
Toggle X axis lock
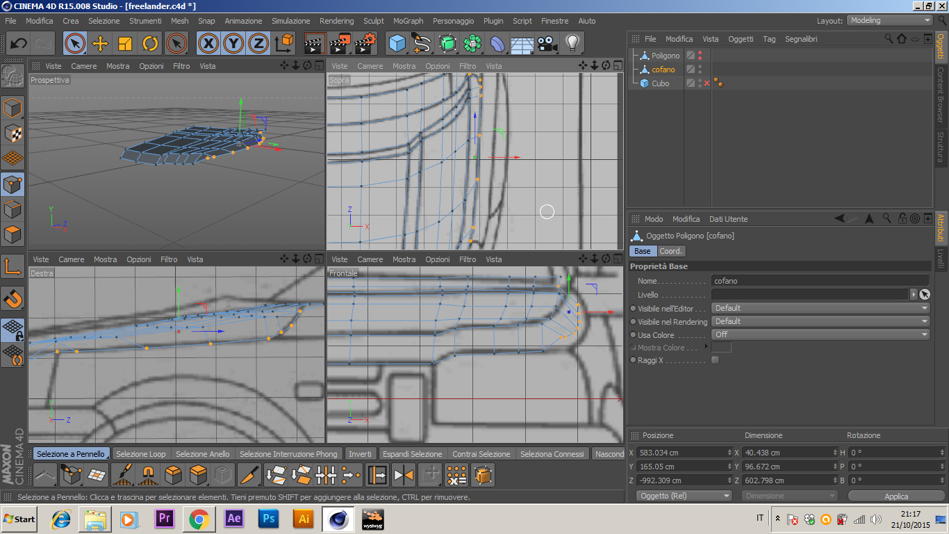click(208, 44)
